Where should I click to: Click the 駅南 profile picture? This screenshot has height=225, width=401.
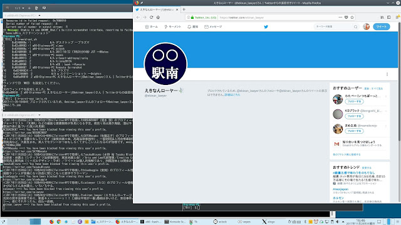click(x=165, y=64)
